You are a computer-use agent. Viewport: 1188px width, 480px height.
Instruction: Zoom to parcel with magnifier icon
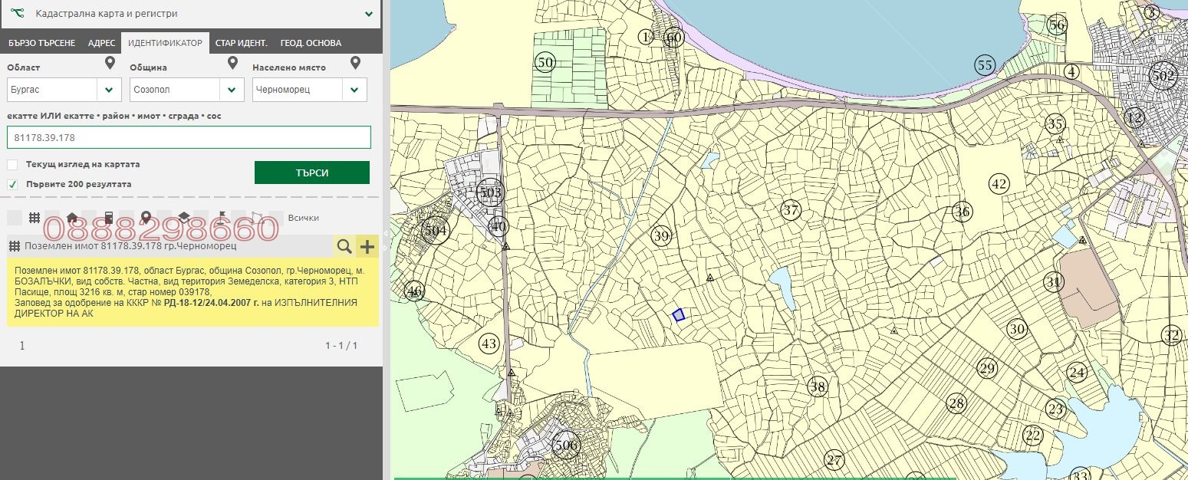click(344, 246)
